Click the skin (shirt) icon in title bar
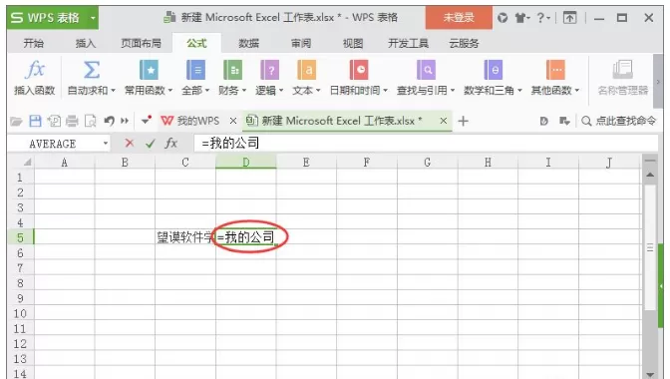 (x=520, y=18)
